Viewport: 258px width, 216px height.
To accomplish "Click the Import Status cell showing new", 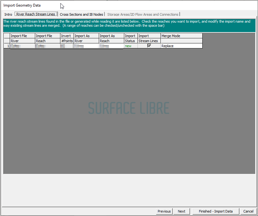I will [131, 46].
